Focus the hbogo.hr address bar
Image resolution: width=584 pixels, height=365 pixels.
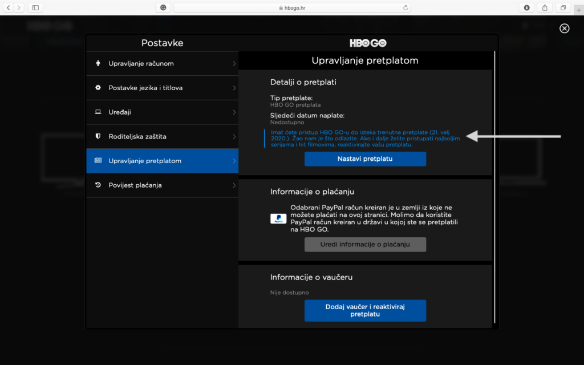pyautogui.click(x=292, y=7)
